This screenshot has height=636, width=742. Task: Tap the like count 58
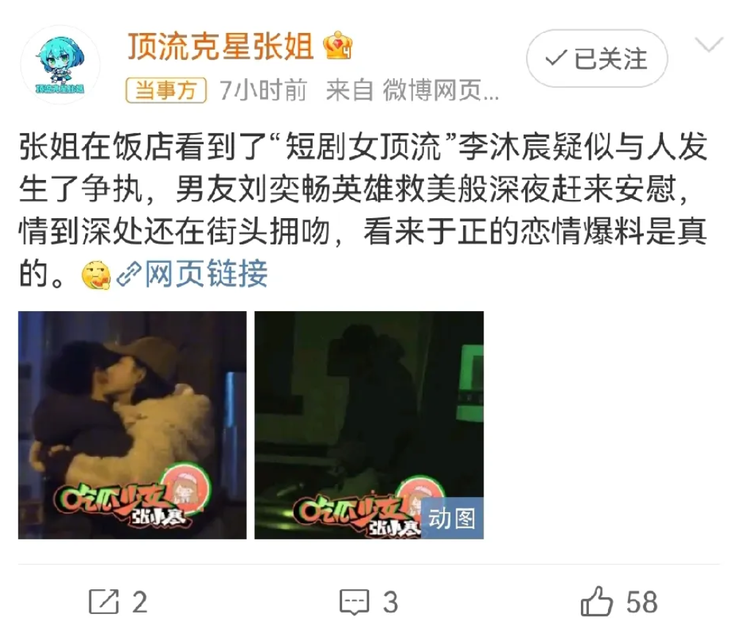642,602
